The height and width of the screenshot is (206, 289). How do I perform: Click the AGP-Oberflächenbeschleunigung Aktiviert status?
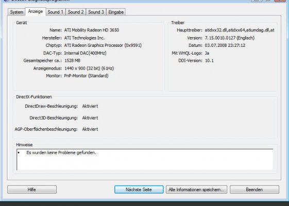90,129
